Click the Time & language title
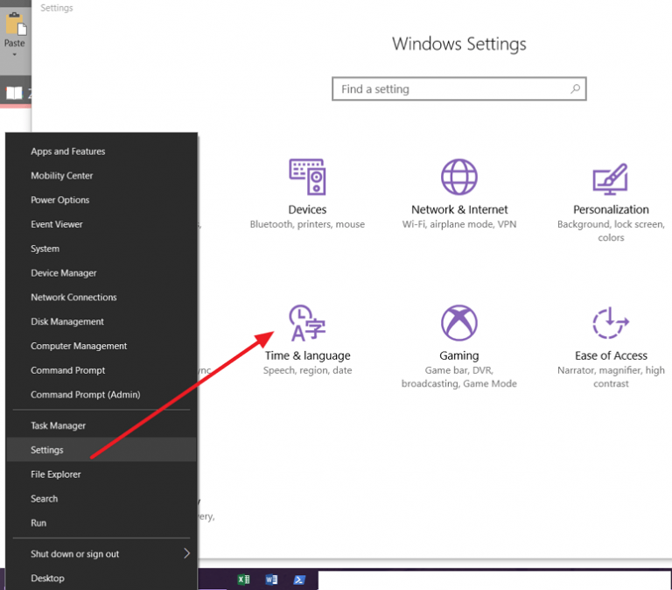This screenshot has height=590, width=672. coord(307,356)
